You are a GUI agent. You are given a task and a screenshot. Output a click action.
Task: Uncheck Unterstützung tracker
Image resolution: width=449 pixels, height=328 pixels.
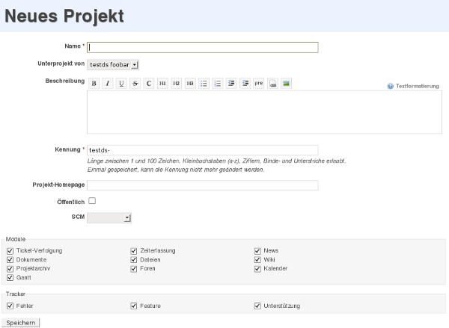click(257, 306)
